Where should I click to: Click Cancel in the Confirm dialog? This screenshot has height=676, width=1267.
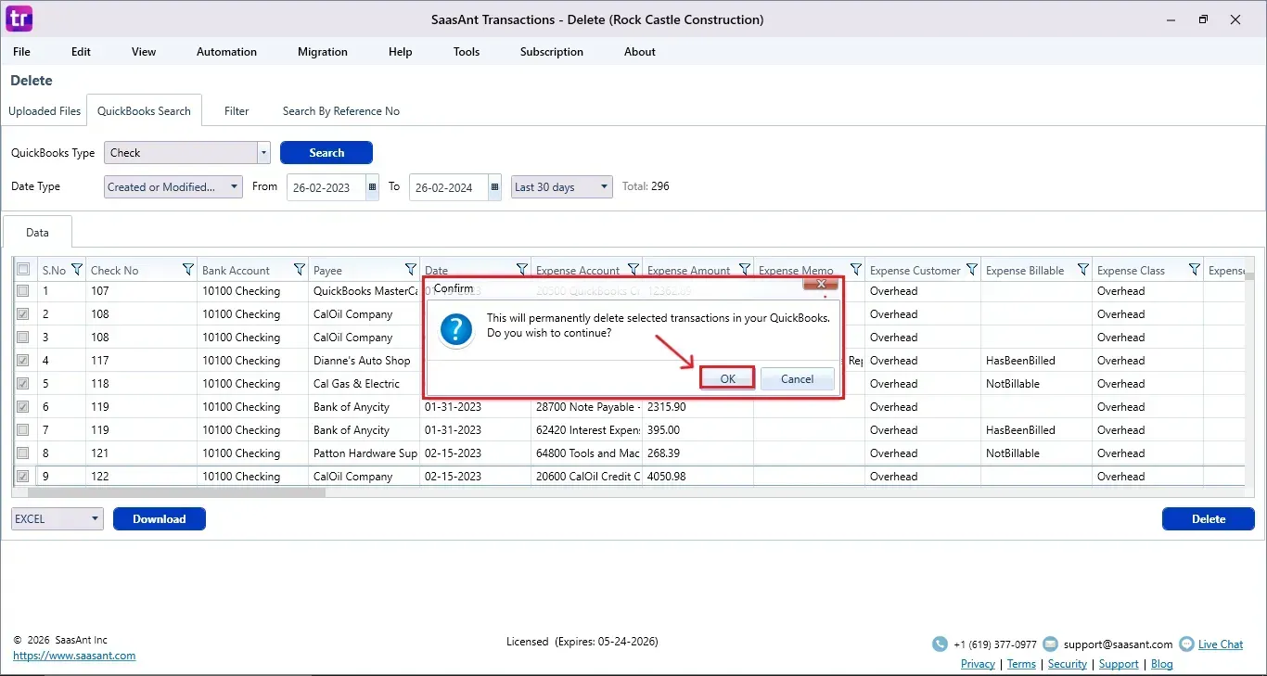[x=797, y=378]
